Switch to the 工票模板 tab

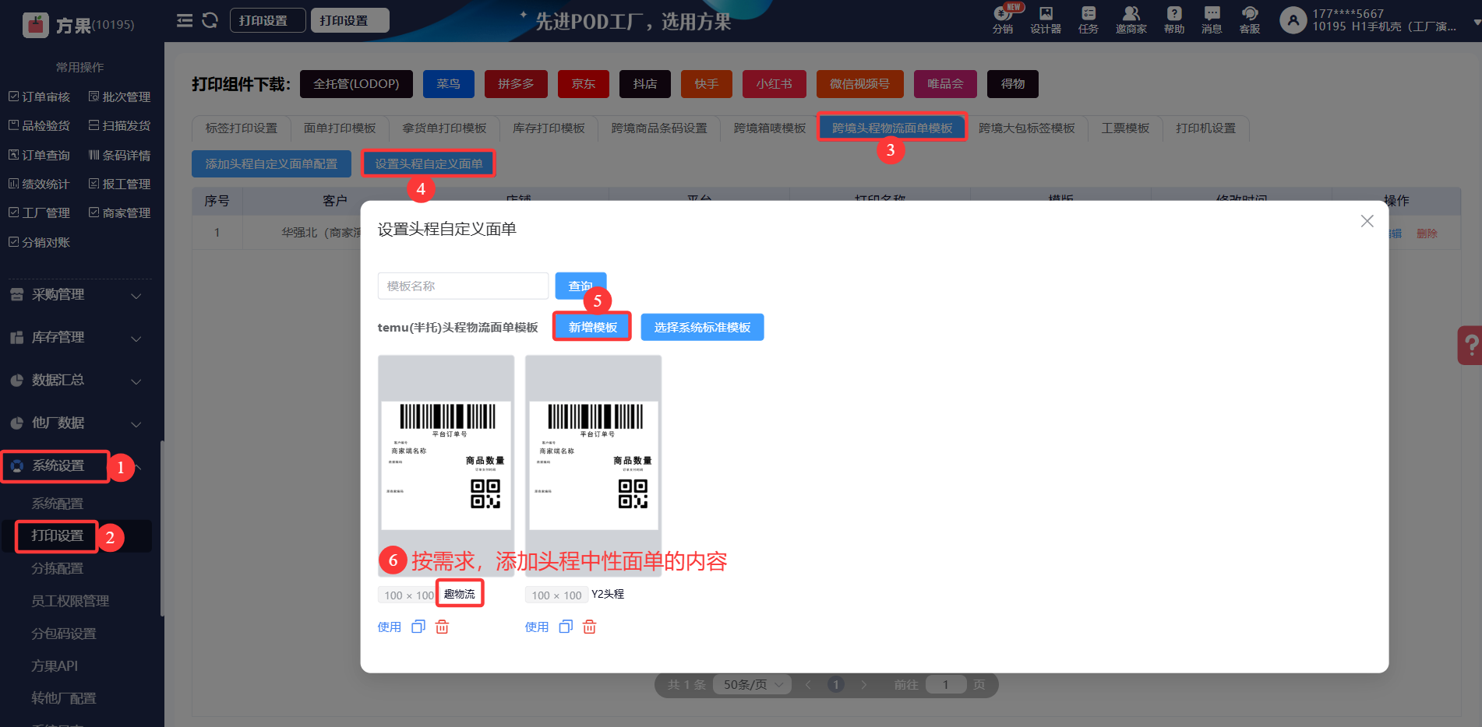[x=1125, y=128]
